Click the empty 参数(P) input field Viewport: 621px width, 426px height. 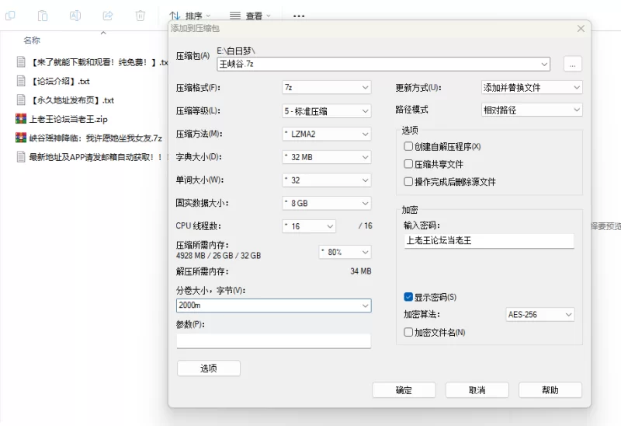point(274,341)
